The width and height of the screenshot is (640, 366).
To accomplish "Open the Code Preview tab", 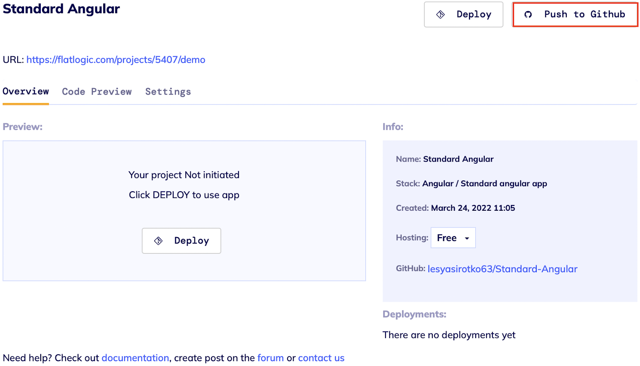I will tap(97, 92).
